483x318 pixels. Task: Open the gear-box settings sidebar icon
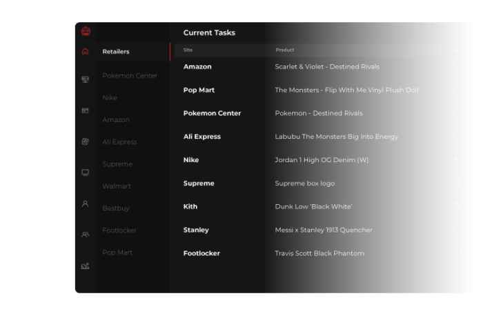coord(86,141)
